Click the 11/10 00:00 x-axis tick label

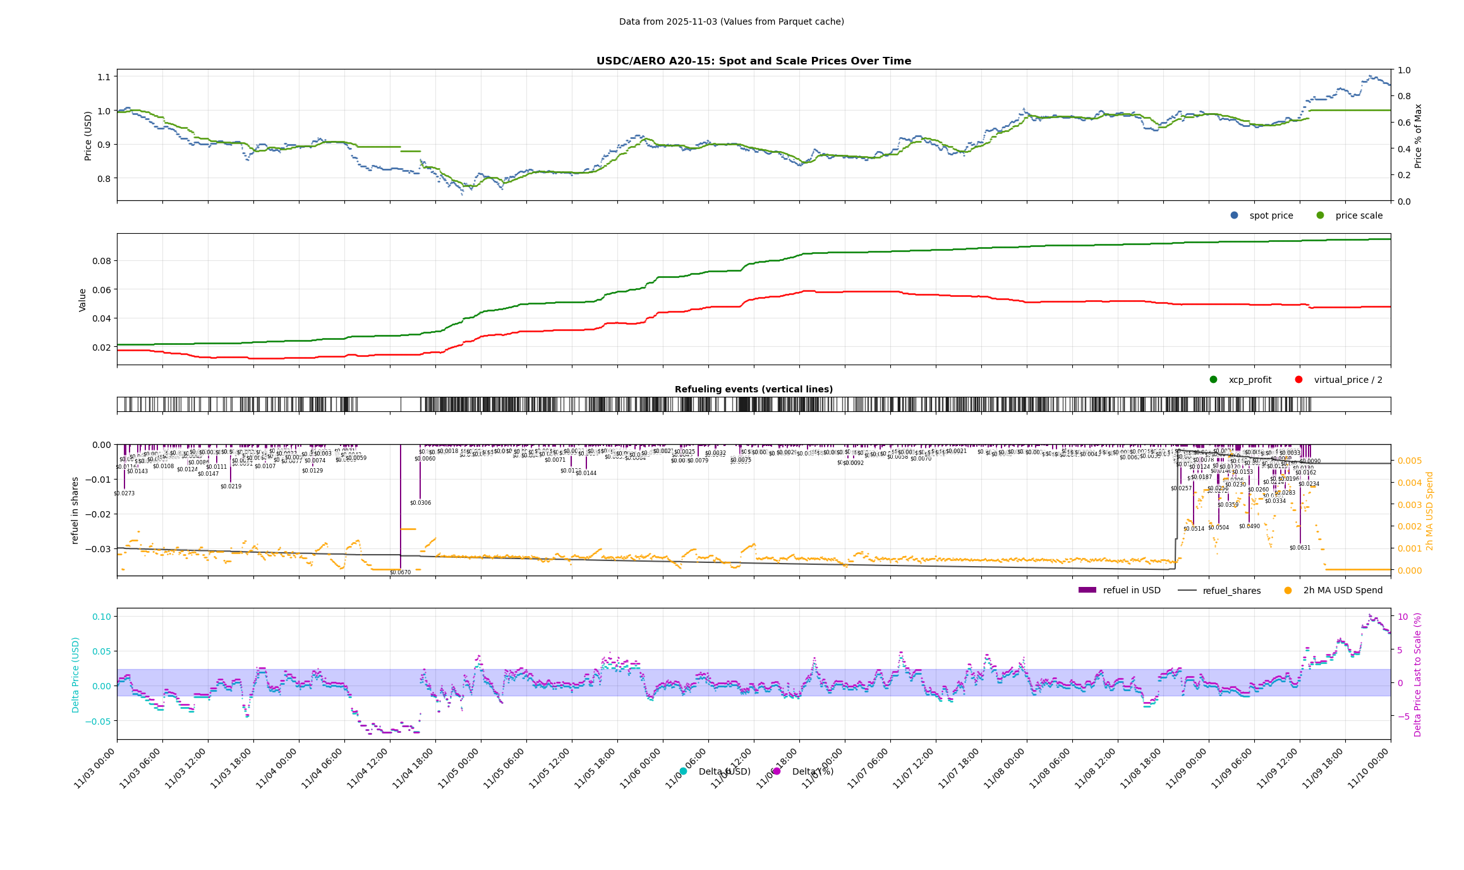1369,769
